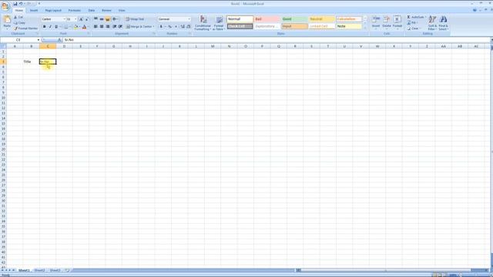Open the Sheet2 worksheet tab

click(x=39, y=270)
